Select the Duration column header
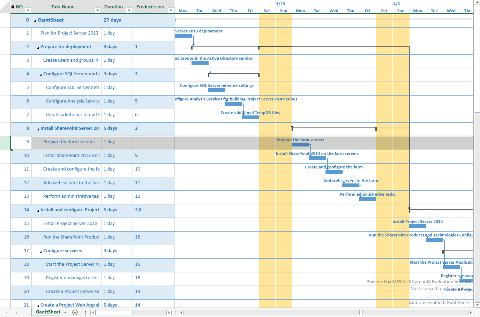 click(x=117, y=7)
